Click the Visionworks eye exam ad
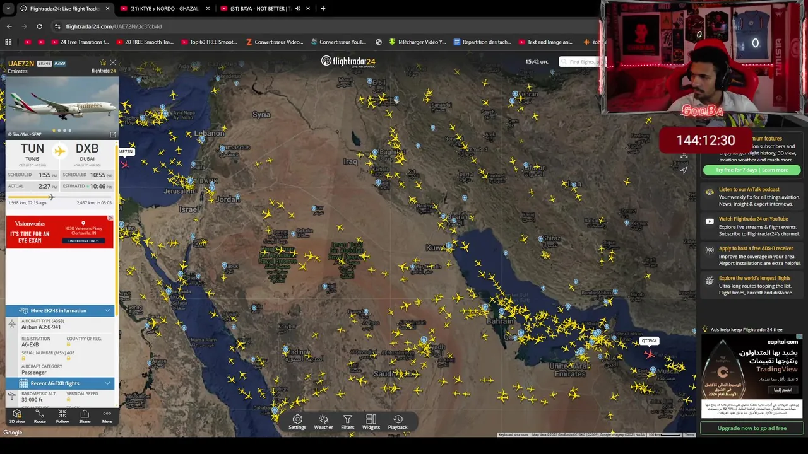The image size is (808, 454). click(x=60, y=231)
